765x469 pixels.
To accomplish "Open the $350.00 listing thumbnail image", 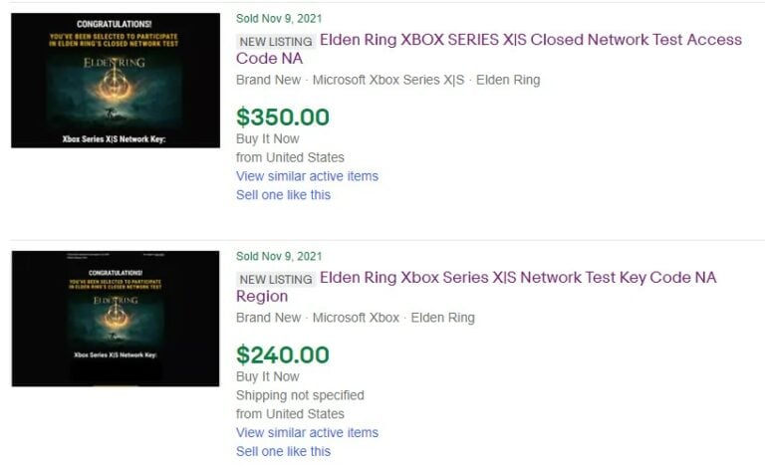I will click(116, 81).
